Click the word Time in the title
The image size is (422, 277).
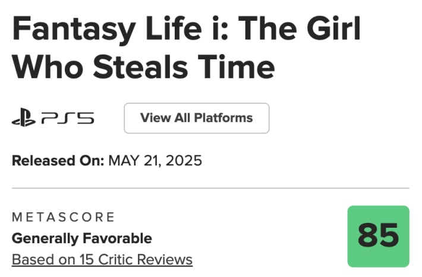tap(237, 66)
